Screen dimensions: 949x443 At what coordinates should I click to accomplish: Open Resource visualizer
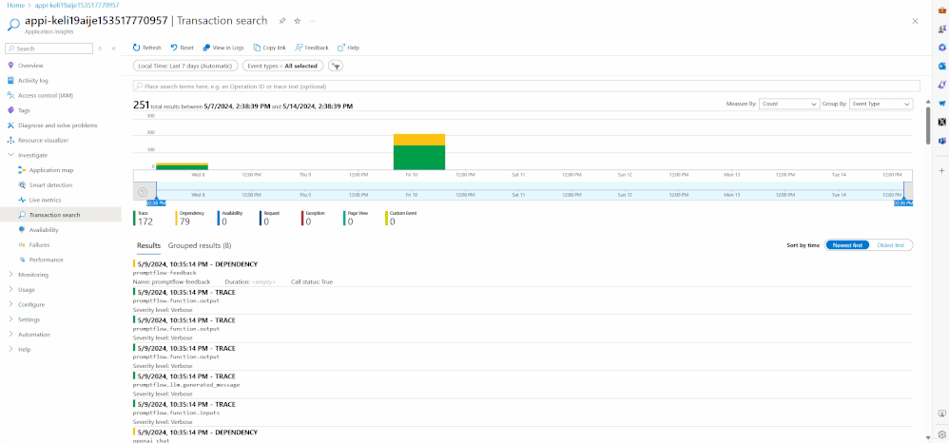tap(43, 141)
